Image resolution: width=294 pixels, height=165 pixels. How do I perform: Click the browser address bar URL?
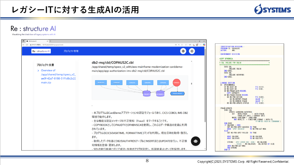[53, 45]
